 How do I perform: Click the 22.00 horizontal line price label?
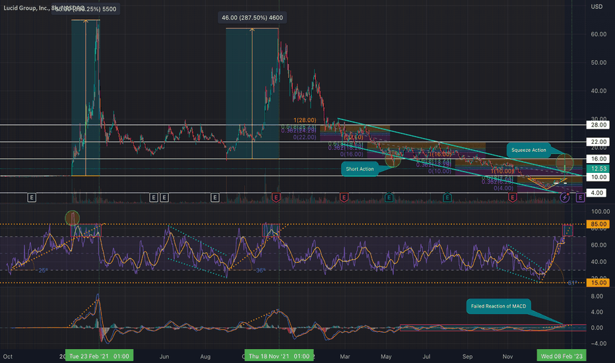[599, 142]
